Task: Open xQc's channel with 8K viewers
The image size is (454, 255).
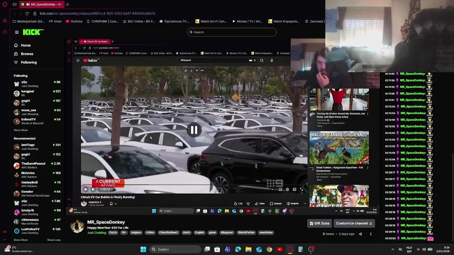Action: pyautogui.click(x=37, y=84)
